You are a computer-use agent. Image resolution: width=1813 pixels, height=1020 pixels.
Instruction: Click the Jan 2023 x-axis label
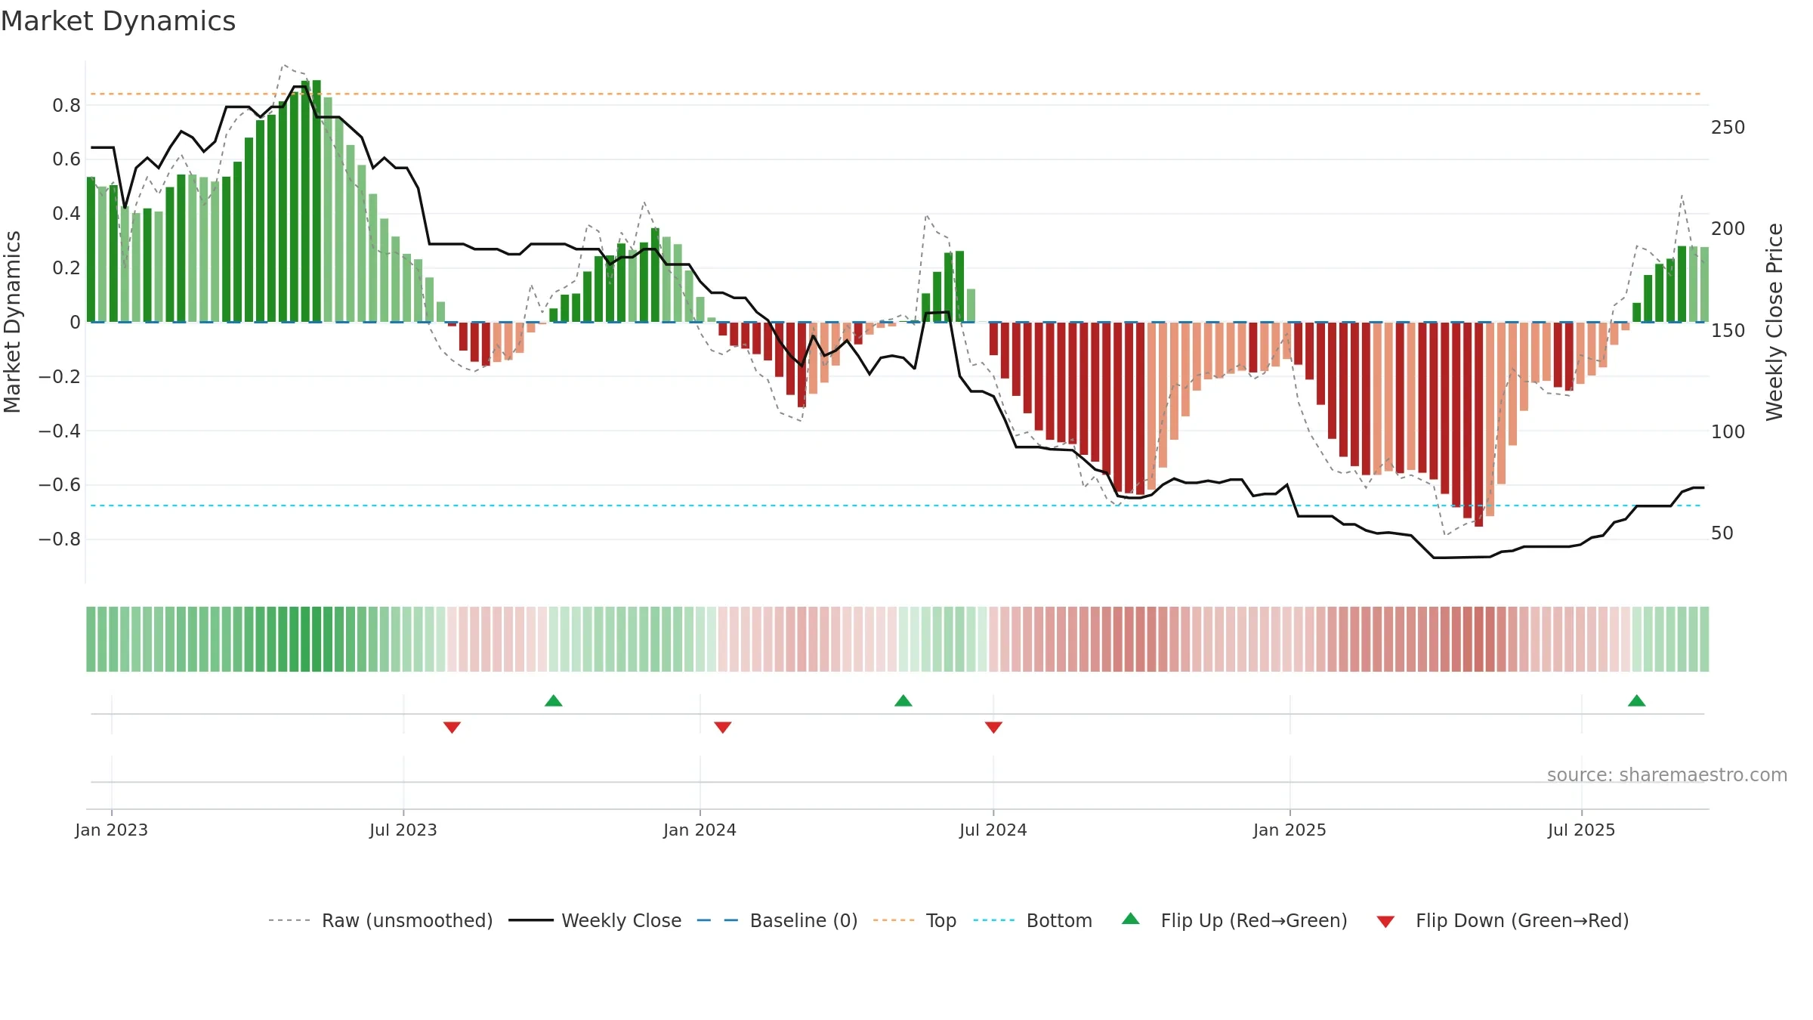pyautogui.click(x=112, y=830)
